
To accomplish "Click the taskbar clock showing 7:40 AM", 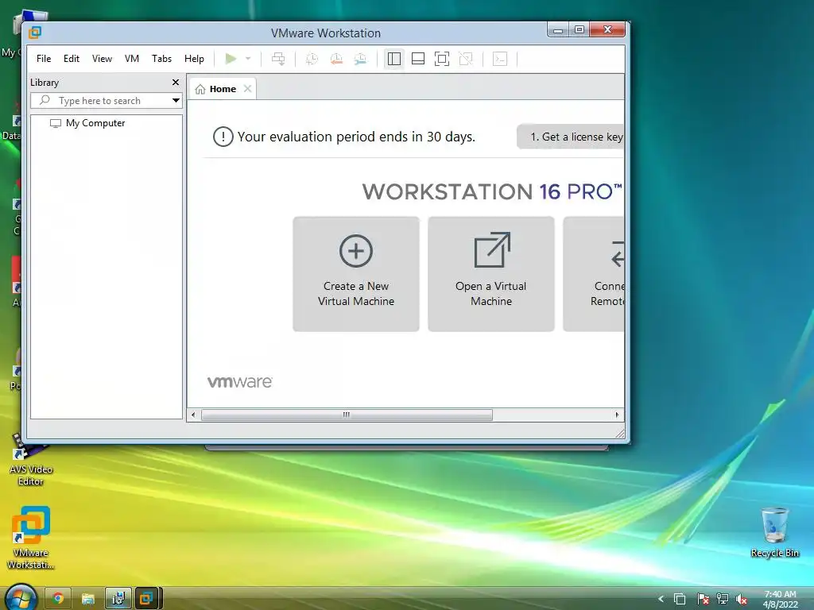I will tap(780, 599).
